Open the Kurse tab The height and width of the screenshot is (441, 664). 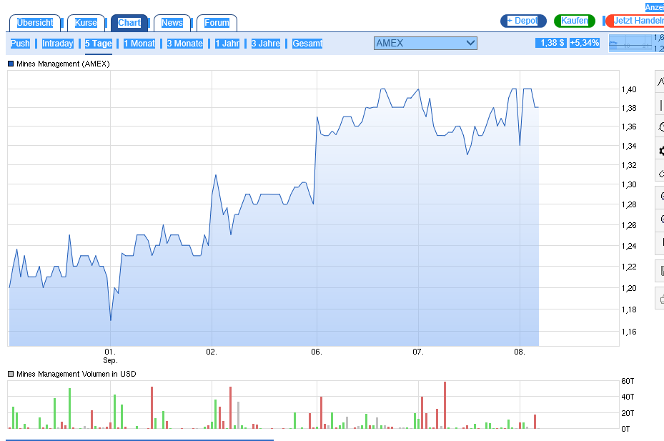tap(86, 23)
